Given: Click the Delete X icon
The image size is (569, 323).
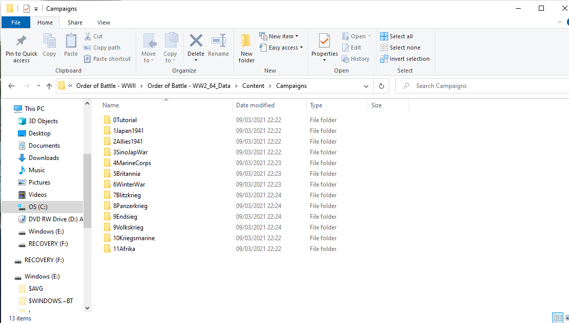Looking at the screenshot, I should pos(196,40).
